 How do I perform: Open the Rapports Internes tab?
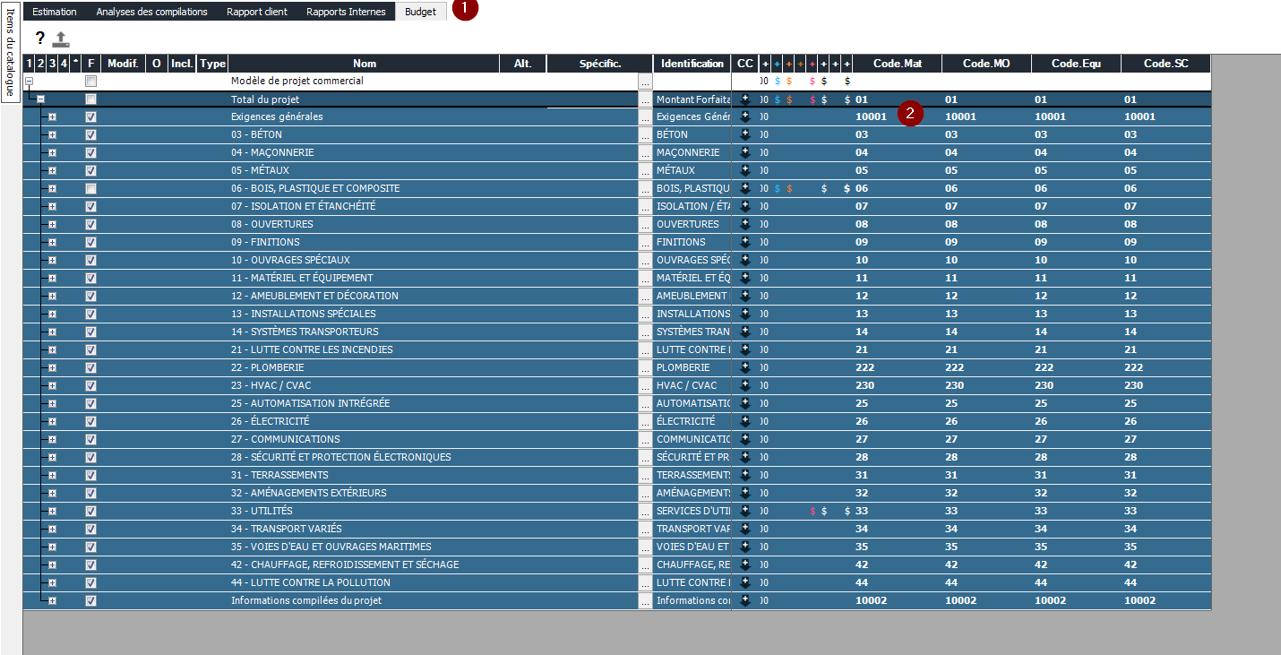click(346, 12)
